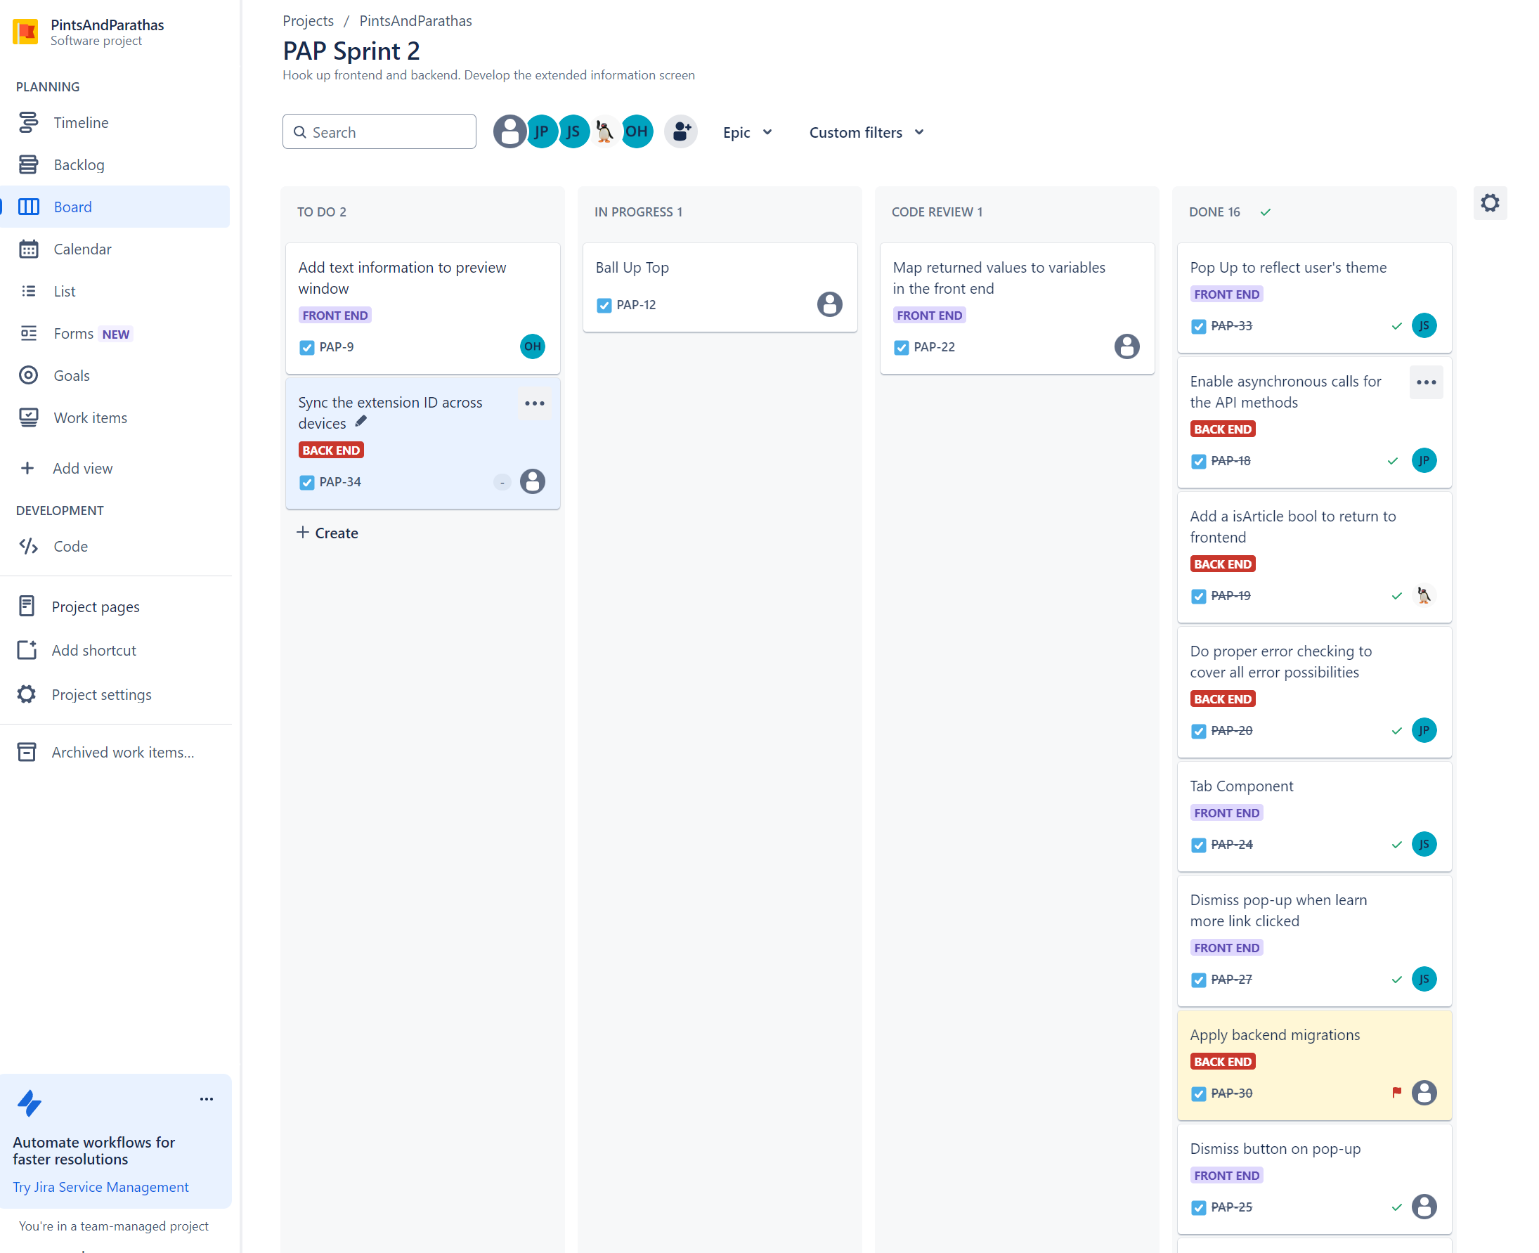Screen dimensions: 1539x1253
Task: Click the board settings gear icon
Action: pos(1489,204)
